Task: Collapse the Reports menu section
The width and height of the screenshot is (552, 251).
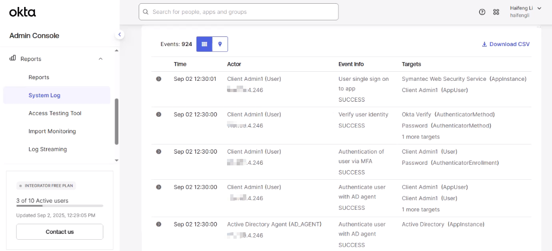Action: click(100, 59)
